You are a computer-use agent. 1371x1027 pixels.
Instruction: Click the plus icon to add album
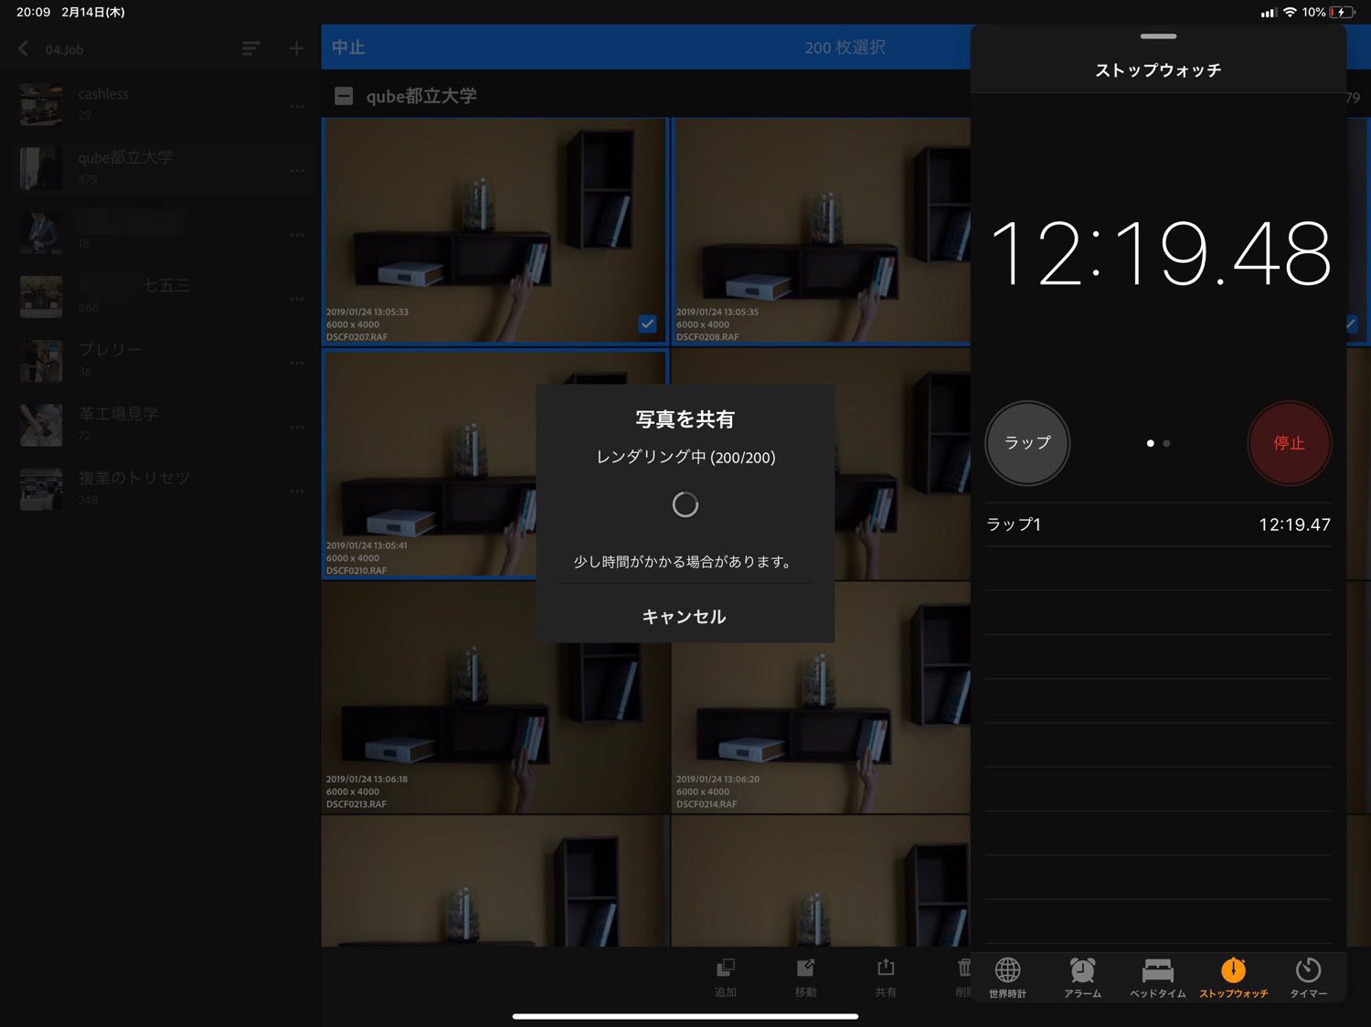coord(296,48)
